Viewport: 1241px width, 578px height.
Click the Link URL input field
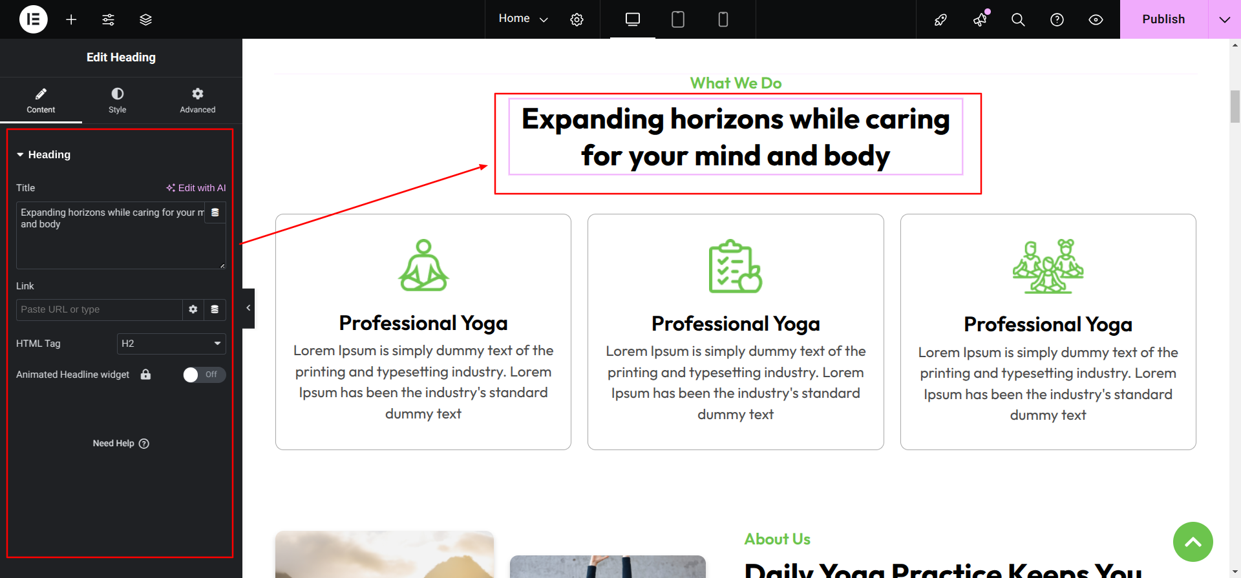(99, 309)
